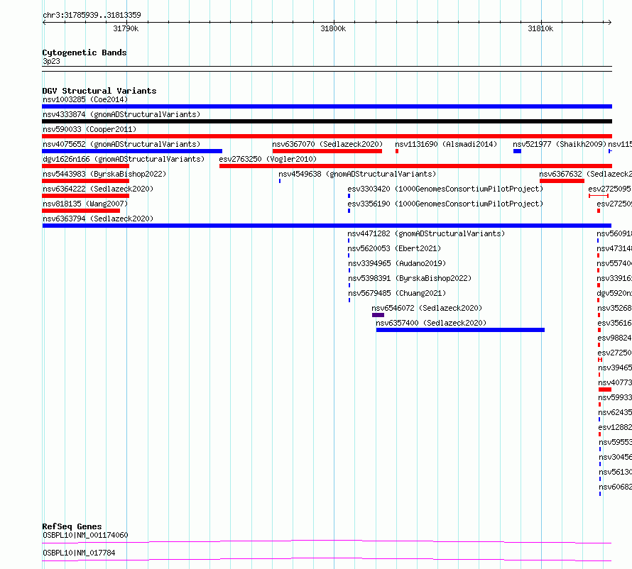The image size is (632, 569).
Task: Click the DGV Structural Variants track title
Action: (99, 91)
